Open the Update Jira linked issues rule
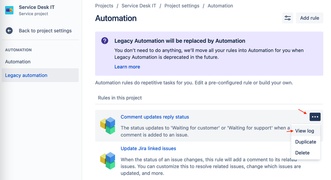Screen dimensions: 331x180 (x=148, y=149)
